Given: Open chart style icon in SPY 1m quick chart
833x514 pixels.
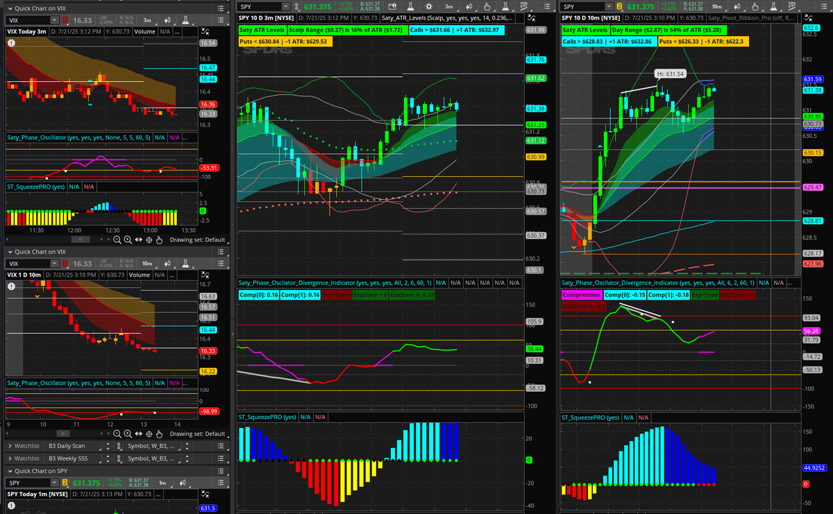Looking at the screenshot, I should pyautogui.click(x=183, y=483).
